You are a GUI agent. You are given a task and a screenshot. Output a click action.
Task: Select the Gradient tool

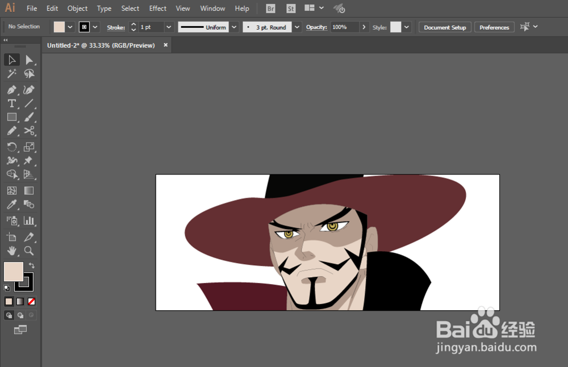[x=29, y=190]
